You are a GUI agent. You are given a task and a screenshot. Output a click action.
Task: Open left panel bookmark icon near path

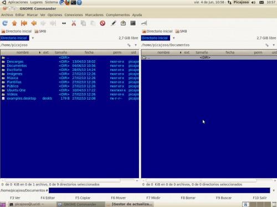129,45
